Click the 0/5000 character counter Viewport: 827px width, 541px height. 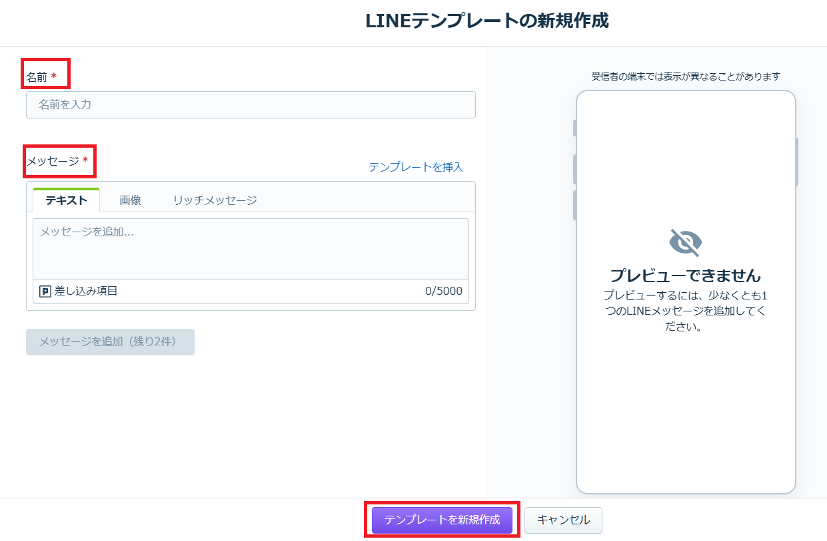click(444, 291)
